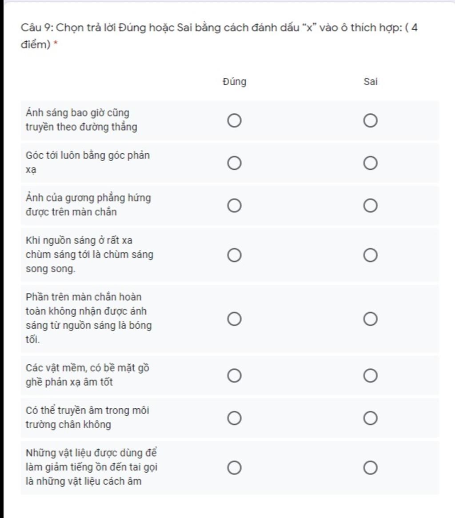The height and width of the screenshot is (518, 455).
Task: Mark Sai for 'Góc tới luôn bằng góc phản xạ'
Action: [x=371, y=163]
